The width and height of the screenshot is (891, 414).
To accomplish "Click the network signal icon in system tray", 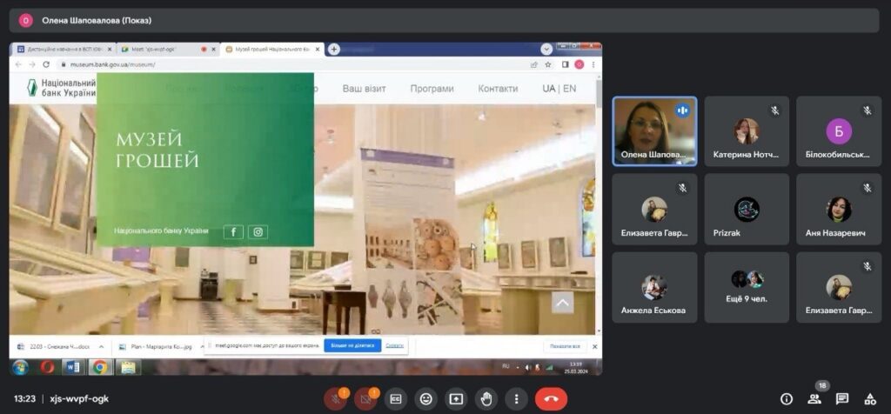I will click(550, 367).
